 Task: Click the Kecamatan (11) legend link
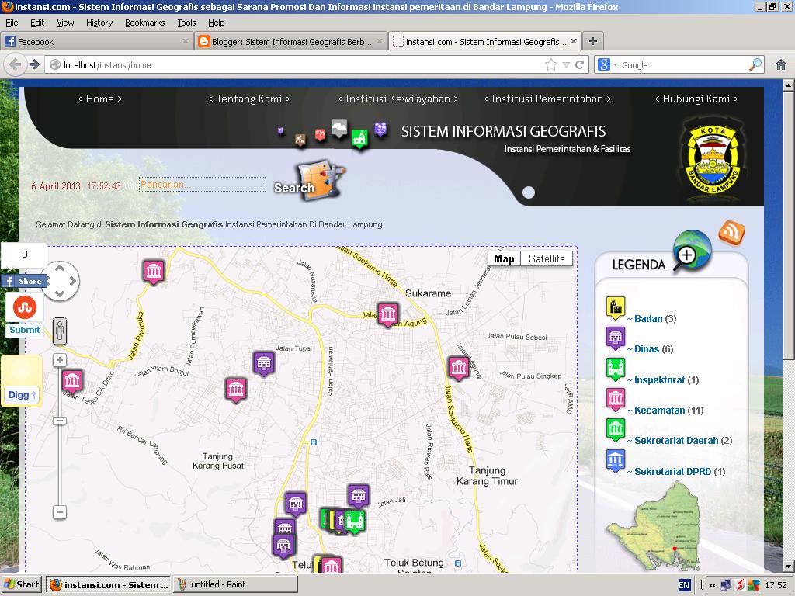click(x=659, y=409)
